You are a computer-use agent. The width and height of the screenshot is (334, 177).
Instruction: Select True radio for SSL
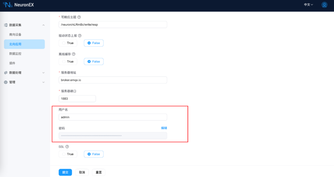[68, 154]
